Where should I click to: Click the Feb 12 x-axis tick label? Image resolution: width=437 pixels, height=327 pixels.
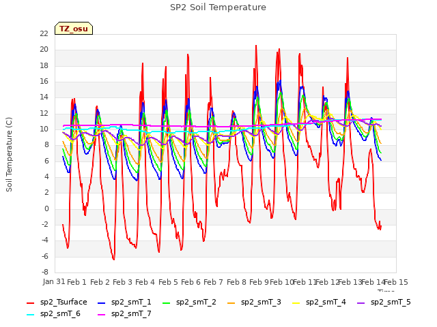pyautogui.click(x=327, y=282)
